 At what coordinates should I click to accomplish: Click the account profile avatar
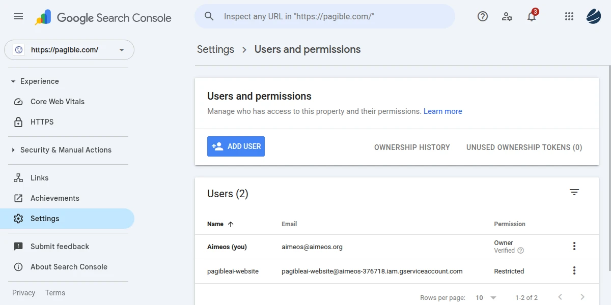pos(594,16)
